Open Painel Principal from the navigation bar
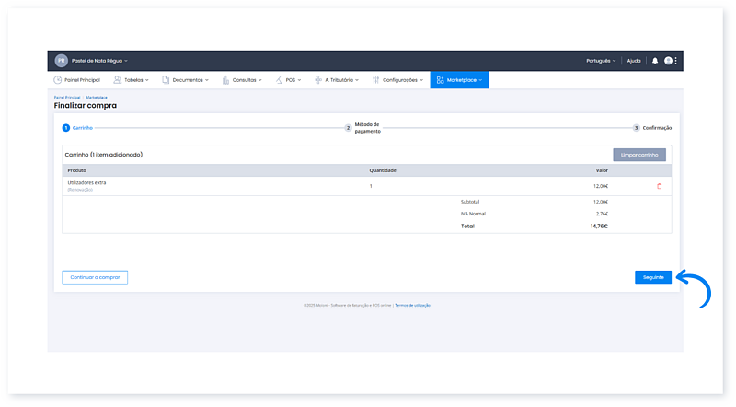Screen dimensions: 736x407 coord(77,80)
